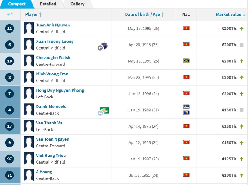Click Damir Memovic's transfer club flag icon
Image resolution: width=248 pixels, height=185 pixels.
104,111
